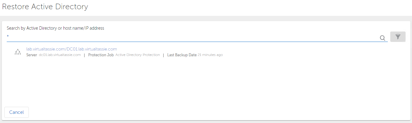Select the Last Backup Date label
Viewport: 412px width, 123px height.
[x=182, y=55]
